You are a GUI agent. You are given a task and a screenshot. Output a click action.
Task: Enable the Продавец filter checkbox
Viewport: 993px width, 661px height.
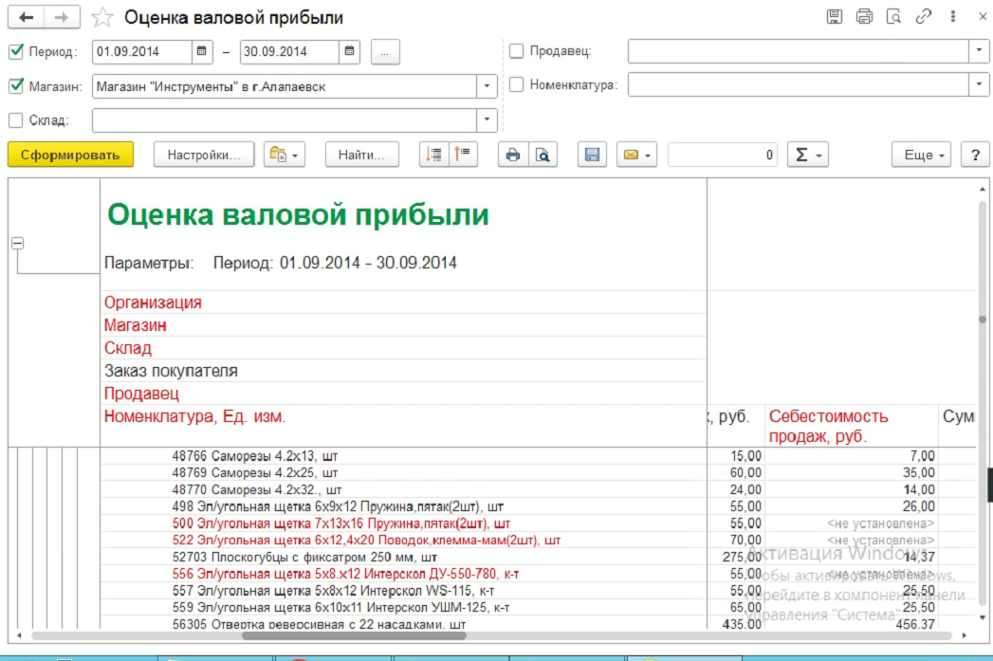click(x=517, y=51)
